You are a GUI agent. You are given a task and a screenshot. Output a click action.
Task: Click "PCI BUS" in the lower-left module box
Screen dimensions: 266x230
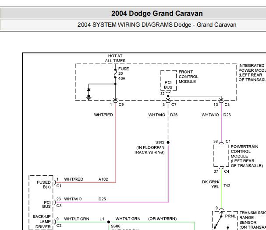pyautogui.click(x=46, y=205)
